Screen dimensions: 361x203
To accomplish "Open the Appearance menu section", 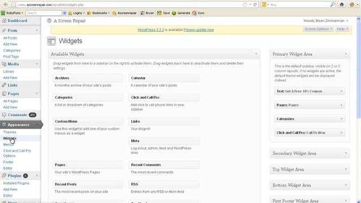I will pyautogui.click(x=19, y=125).
